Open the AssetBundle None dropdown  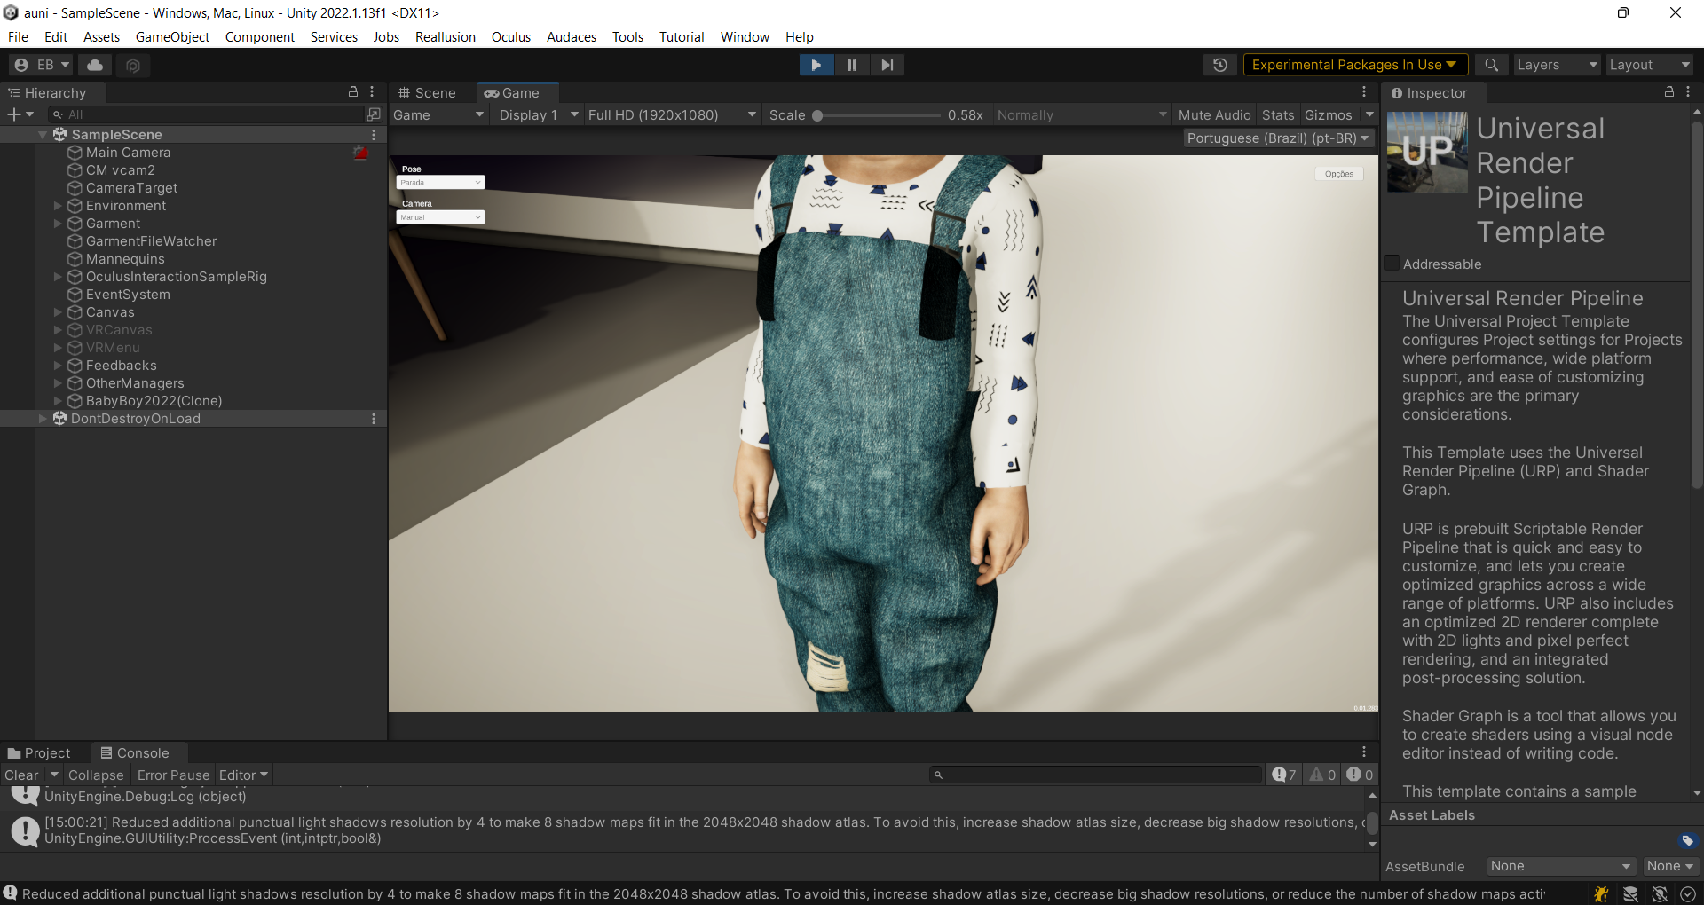click(1561, 866)
